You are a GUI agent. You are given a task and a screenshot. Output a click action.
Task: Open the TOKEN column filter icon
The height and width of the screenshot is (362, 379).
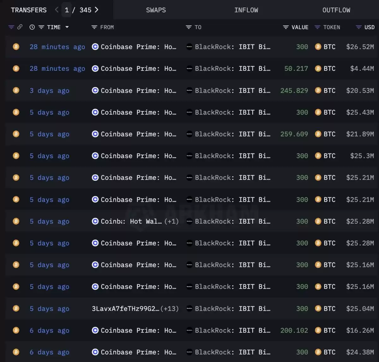pos(317,27)
